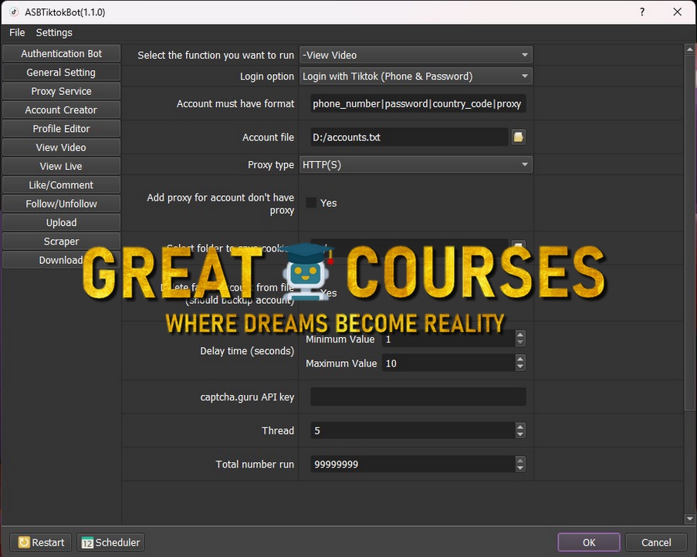The width and height of the screenshot is (697, 557).
Task: Open the function selection dropdown showing -View Video
Action: click(x=415, y=55)
